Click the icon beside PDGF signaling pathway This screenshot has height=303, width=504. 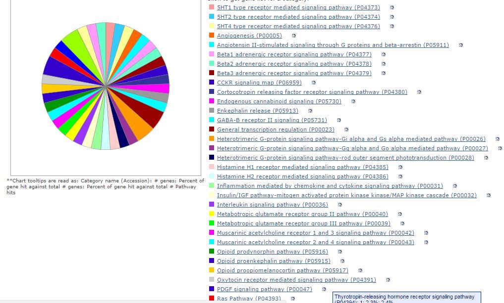324,289
